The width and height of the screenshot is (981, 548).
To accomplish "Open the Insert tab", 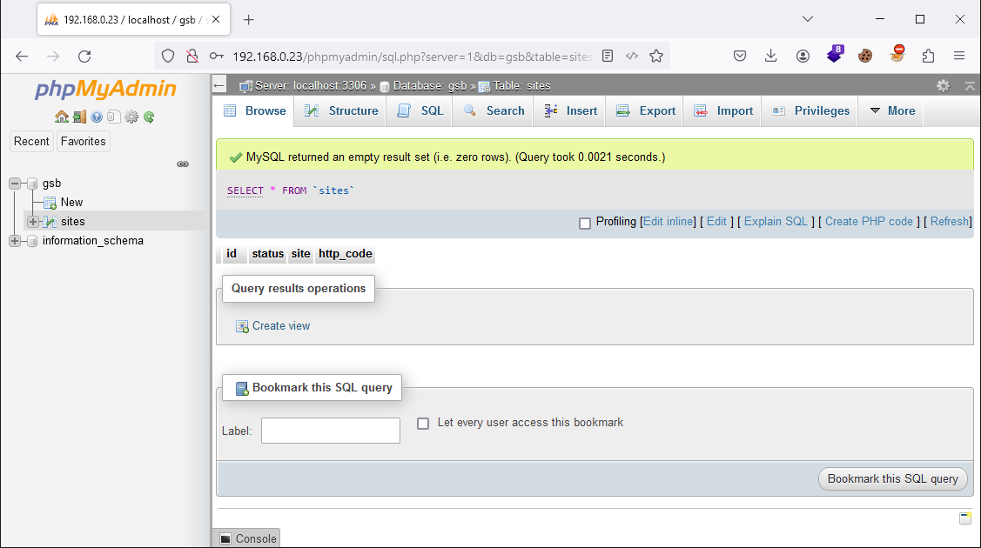I will tap(570, 110).
